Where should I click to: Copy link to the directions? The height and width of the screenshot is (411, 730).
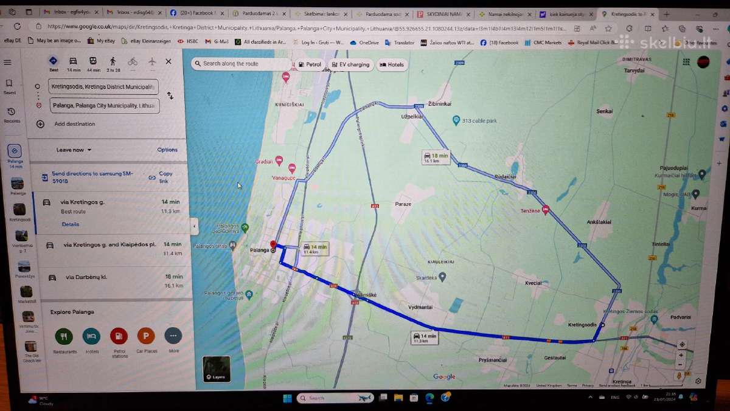162,177
